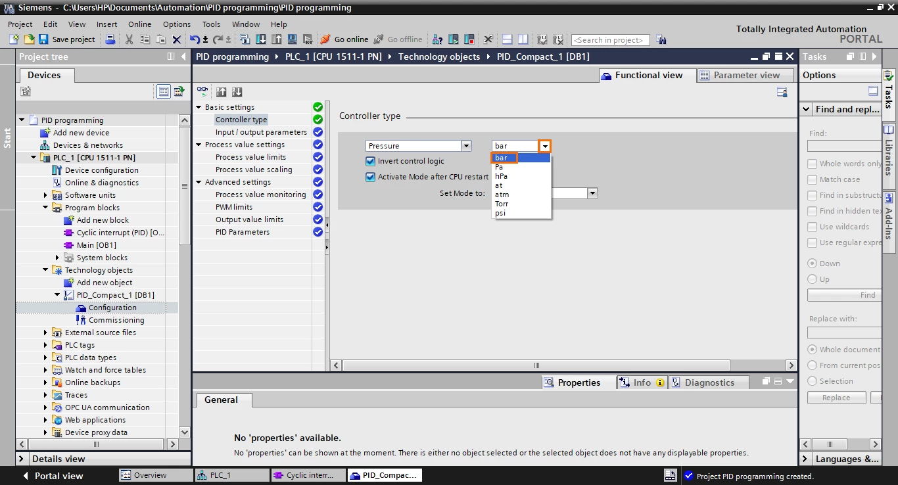The width and height of the screenshot is (898, 485).
Task: Open the Online menu
Action: click(139, 24)
